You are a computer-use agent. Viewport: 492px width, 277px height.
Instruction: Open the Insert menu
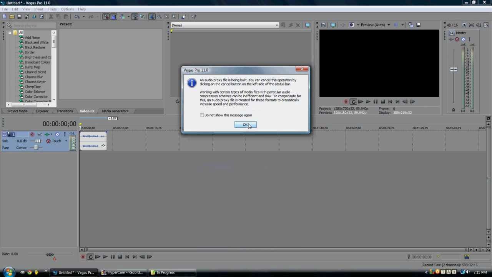click(x=39, y=9)
